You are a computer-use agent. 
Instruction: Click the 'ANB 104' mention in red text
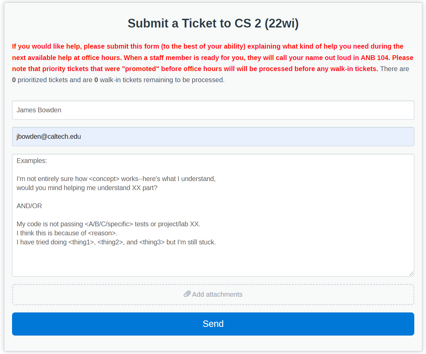click(374, 58)
